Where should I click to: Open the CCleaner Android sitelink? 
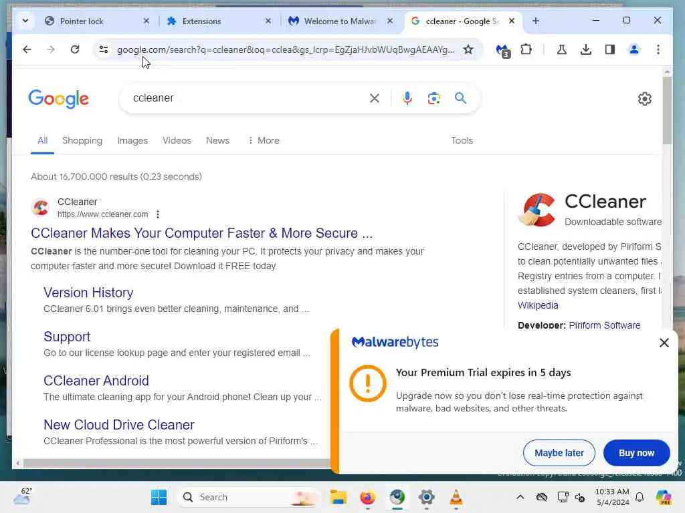coord(96,380)
